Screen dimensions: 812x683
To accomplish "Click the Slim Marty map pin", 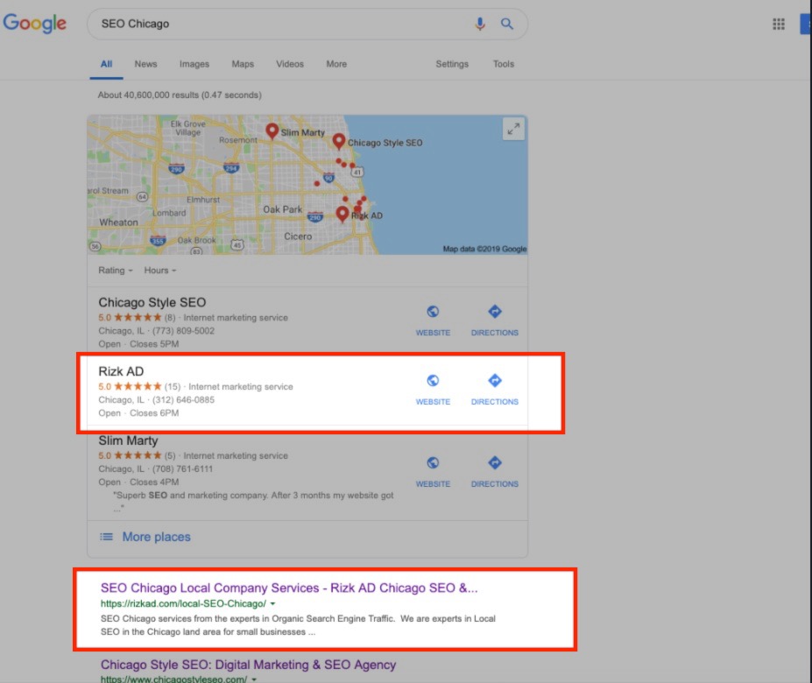I will tap(272, 131).
